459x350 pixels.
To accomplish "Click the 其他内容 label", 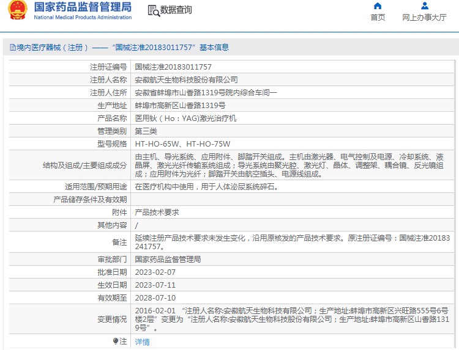I will pyautogui.click(x=112, y=225).
